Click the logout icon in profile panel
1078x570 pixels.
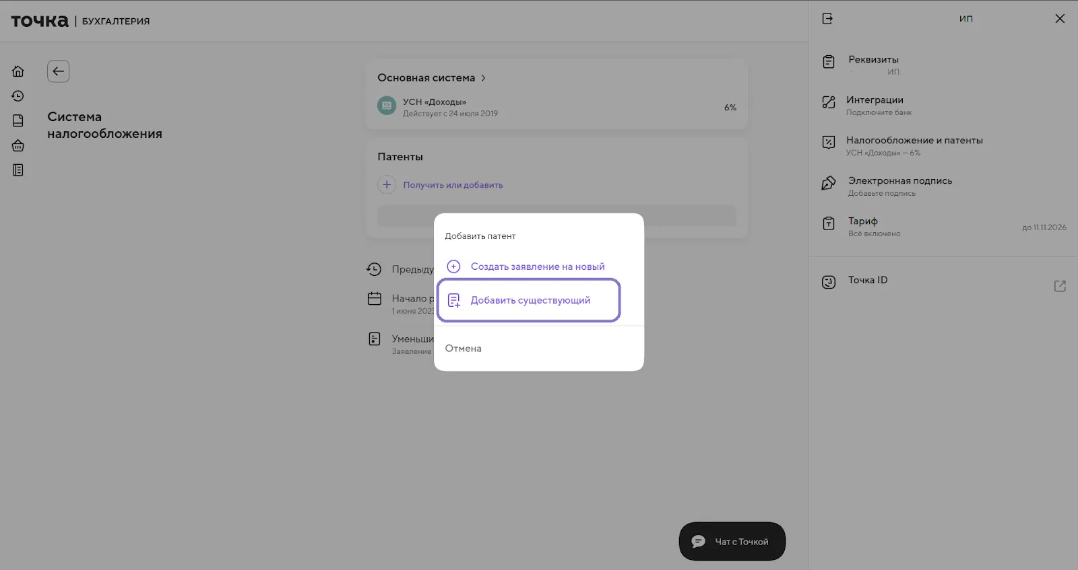click(x=827, y=19)
